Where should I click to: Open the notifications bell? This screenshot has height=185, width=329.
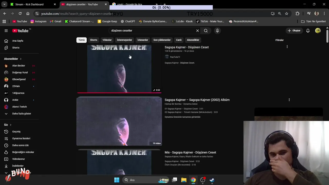308,31
